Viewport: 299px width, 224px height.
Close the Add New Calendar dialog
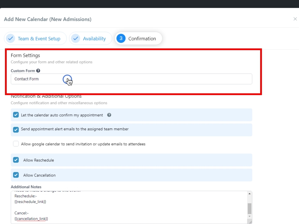coord(295,19)
